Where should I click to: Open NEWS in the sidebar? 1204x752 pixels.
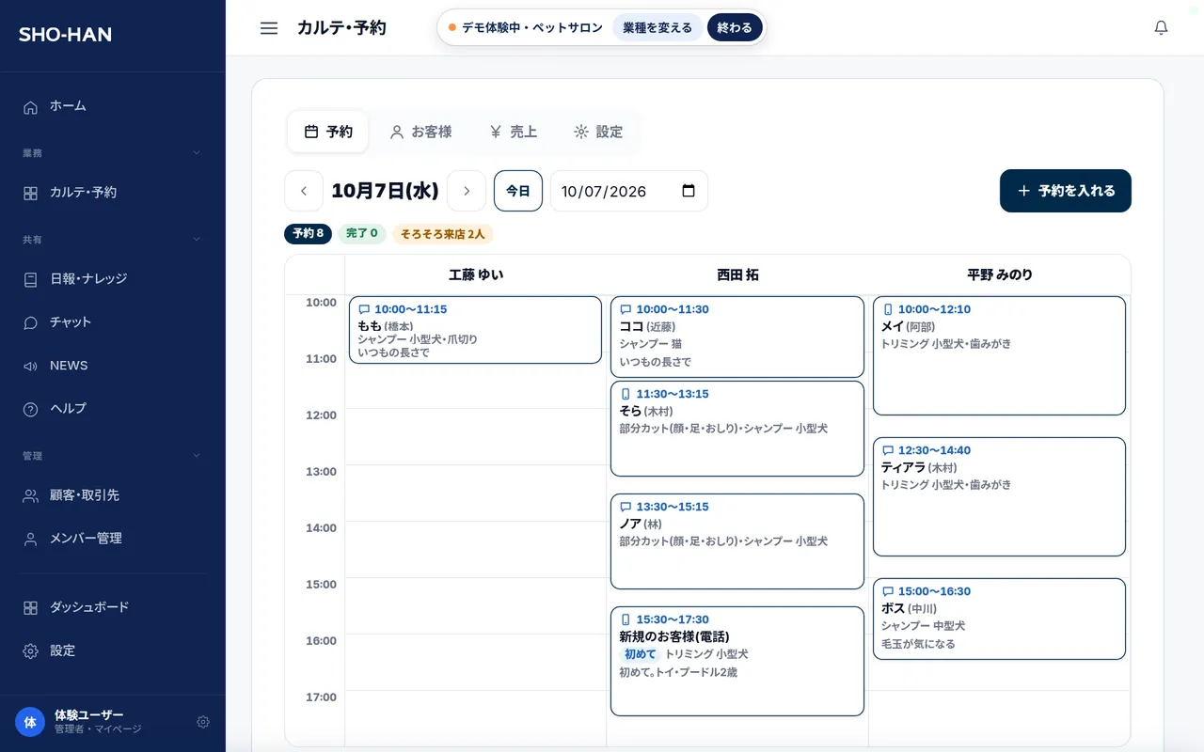[x=113, y=366]
